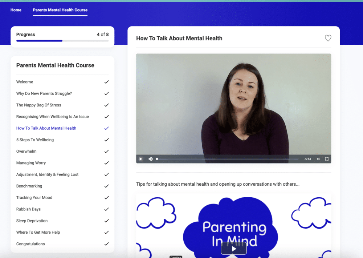This screenshot has height=258, width=363.
Task: Open the Rubbish Days lesson
Action: [28, 209]
